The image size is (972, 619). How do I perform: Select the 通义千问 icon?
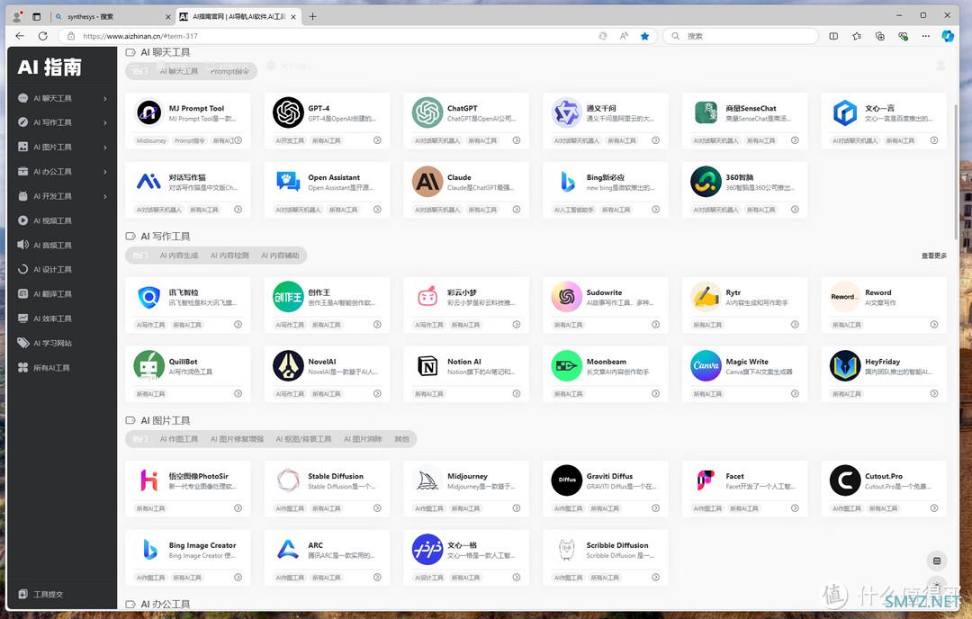pos(567,112)
